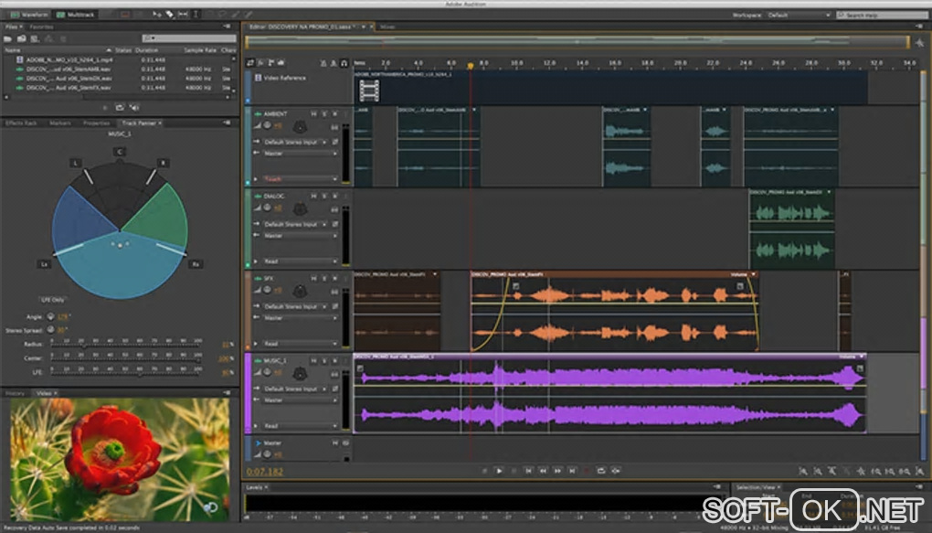Open file icon in the Files panel
The width and height of the screenshot is (932, 533).
coord(9,38)
